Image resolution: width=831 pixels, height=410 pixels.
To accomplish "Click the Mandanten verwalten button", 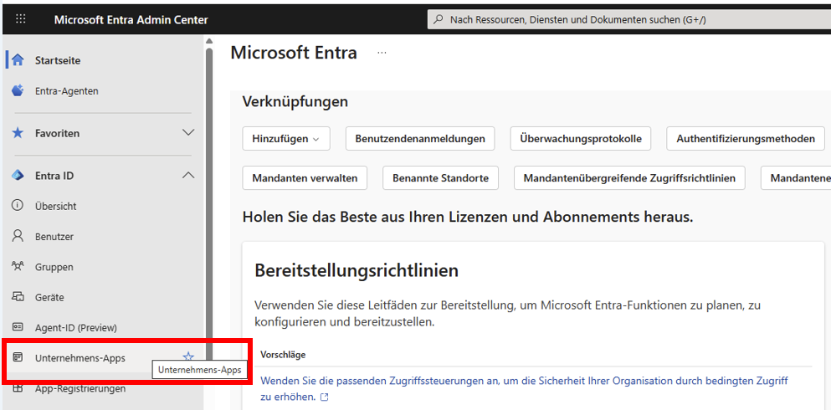I will (x=305, y=178).
